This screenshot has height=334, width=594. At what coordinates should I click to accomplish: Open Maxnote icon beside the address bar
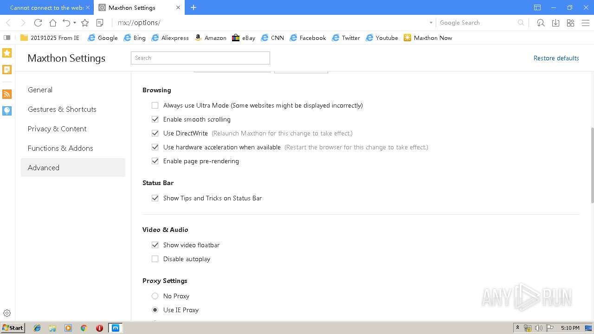tap(100, 23)
